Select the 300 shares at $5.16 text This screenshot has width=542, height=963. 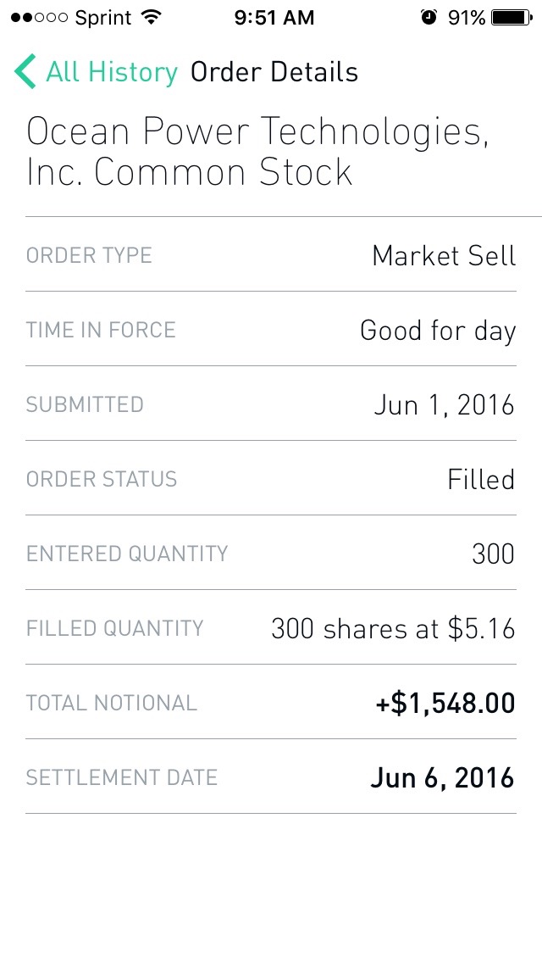tap(393, 628)
